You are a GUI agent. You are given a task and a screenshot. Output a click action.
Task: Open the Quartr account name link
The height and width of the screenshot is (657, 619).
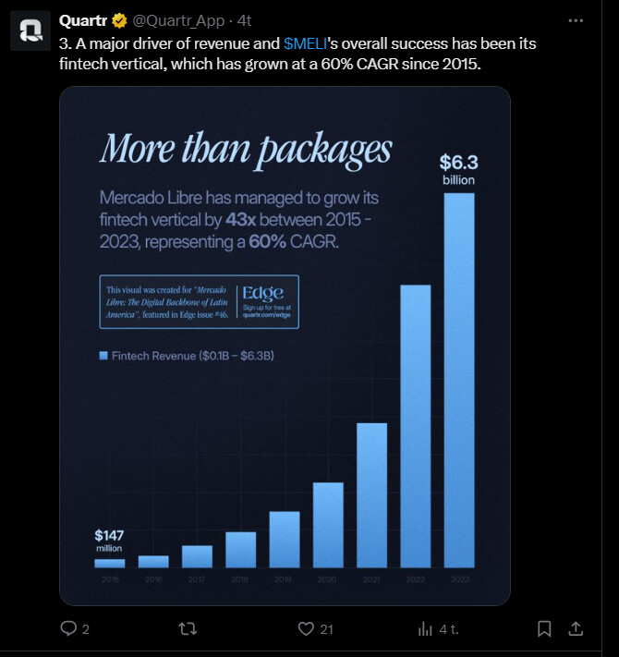pos(83,20)
